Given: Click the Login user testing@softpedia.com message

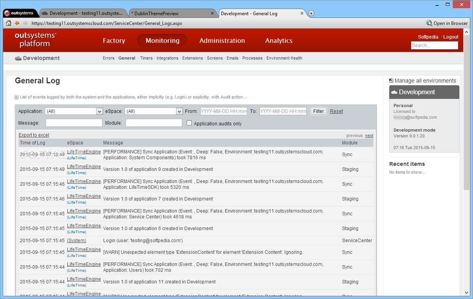Looking at the screenshot, I should tap(143, 241).
